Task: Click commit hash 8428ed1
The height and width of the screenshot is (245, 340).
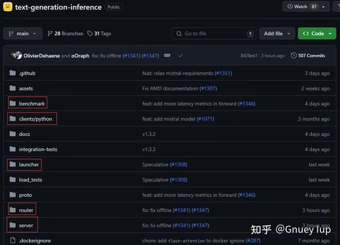Action: (x=250, y=55)
